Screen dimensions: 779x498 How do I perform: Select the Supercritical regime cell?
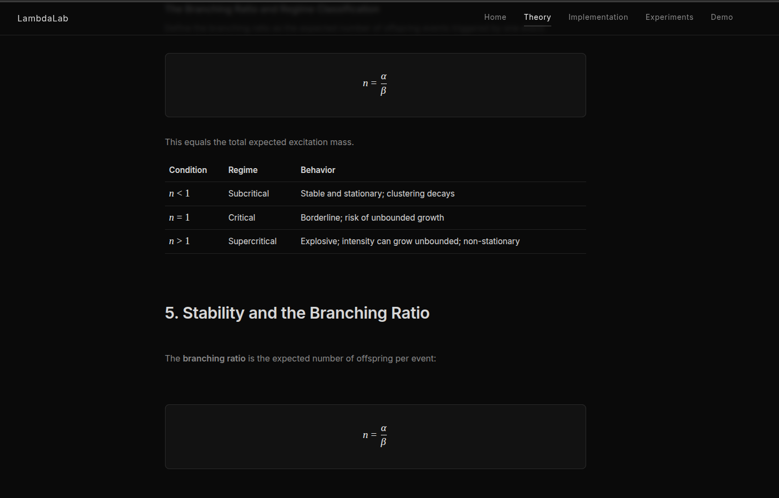[x=252, y=241]
